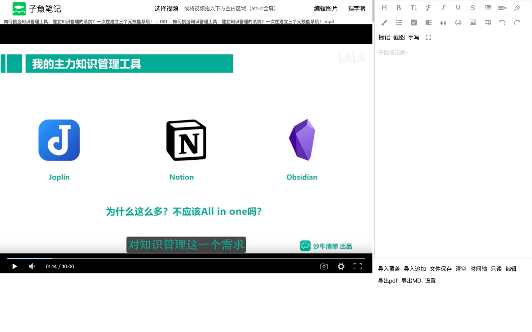Screen dimensions: 532x332
Task: Redo the last edit
Action: coord(517,23)
